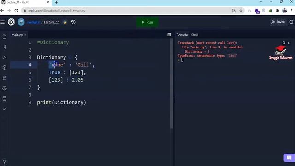This screenshot has width=295, height=166.
Task: Click the Python language icon
Action: click(65, 22)
